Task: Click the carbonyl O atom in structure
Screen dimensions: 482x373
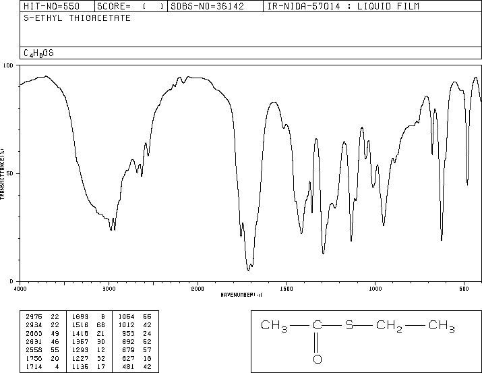Action: click(x=318, y=359)
